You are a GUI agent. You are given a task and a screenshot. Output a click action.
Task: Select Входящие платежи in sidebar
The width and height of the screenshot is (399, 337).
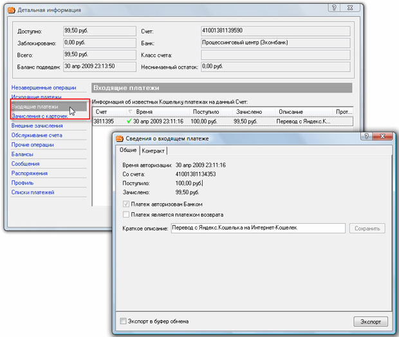pos(49,107)
